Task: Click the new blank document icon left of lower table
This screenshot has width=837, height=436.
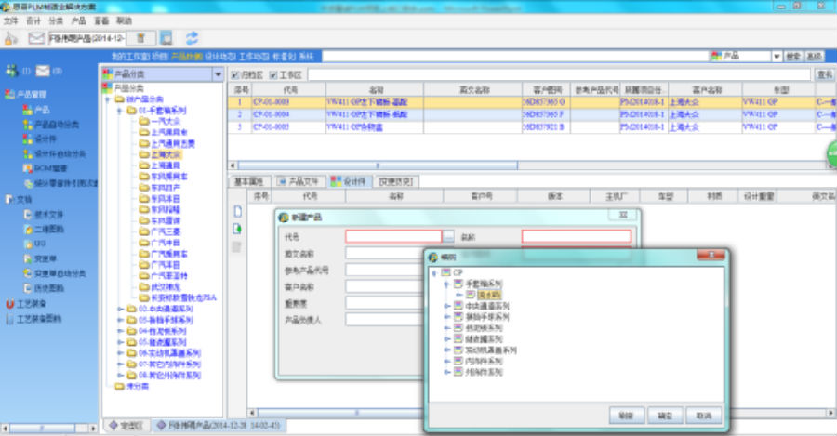Action: (x=237, y=211)
